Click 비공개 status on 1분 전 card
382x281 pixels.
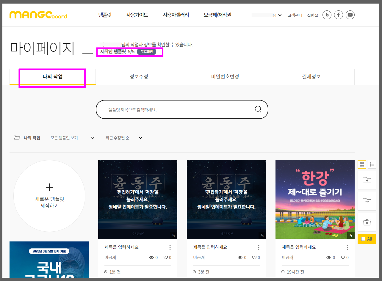110,258
